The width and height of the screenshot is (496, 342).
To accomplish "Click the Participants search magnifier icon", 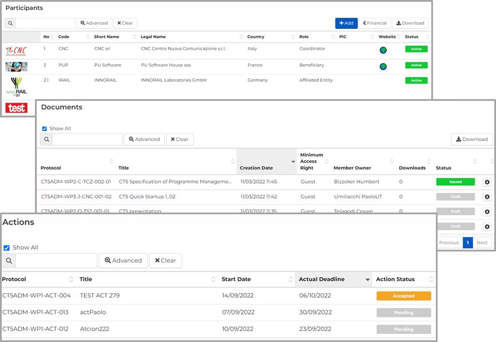I will 10,23.
